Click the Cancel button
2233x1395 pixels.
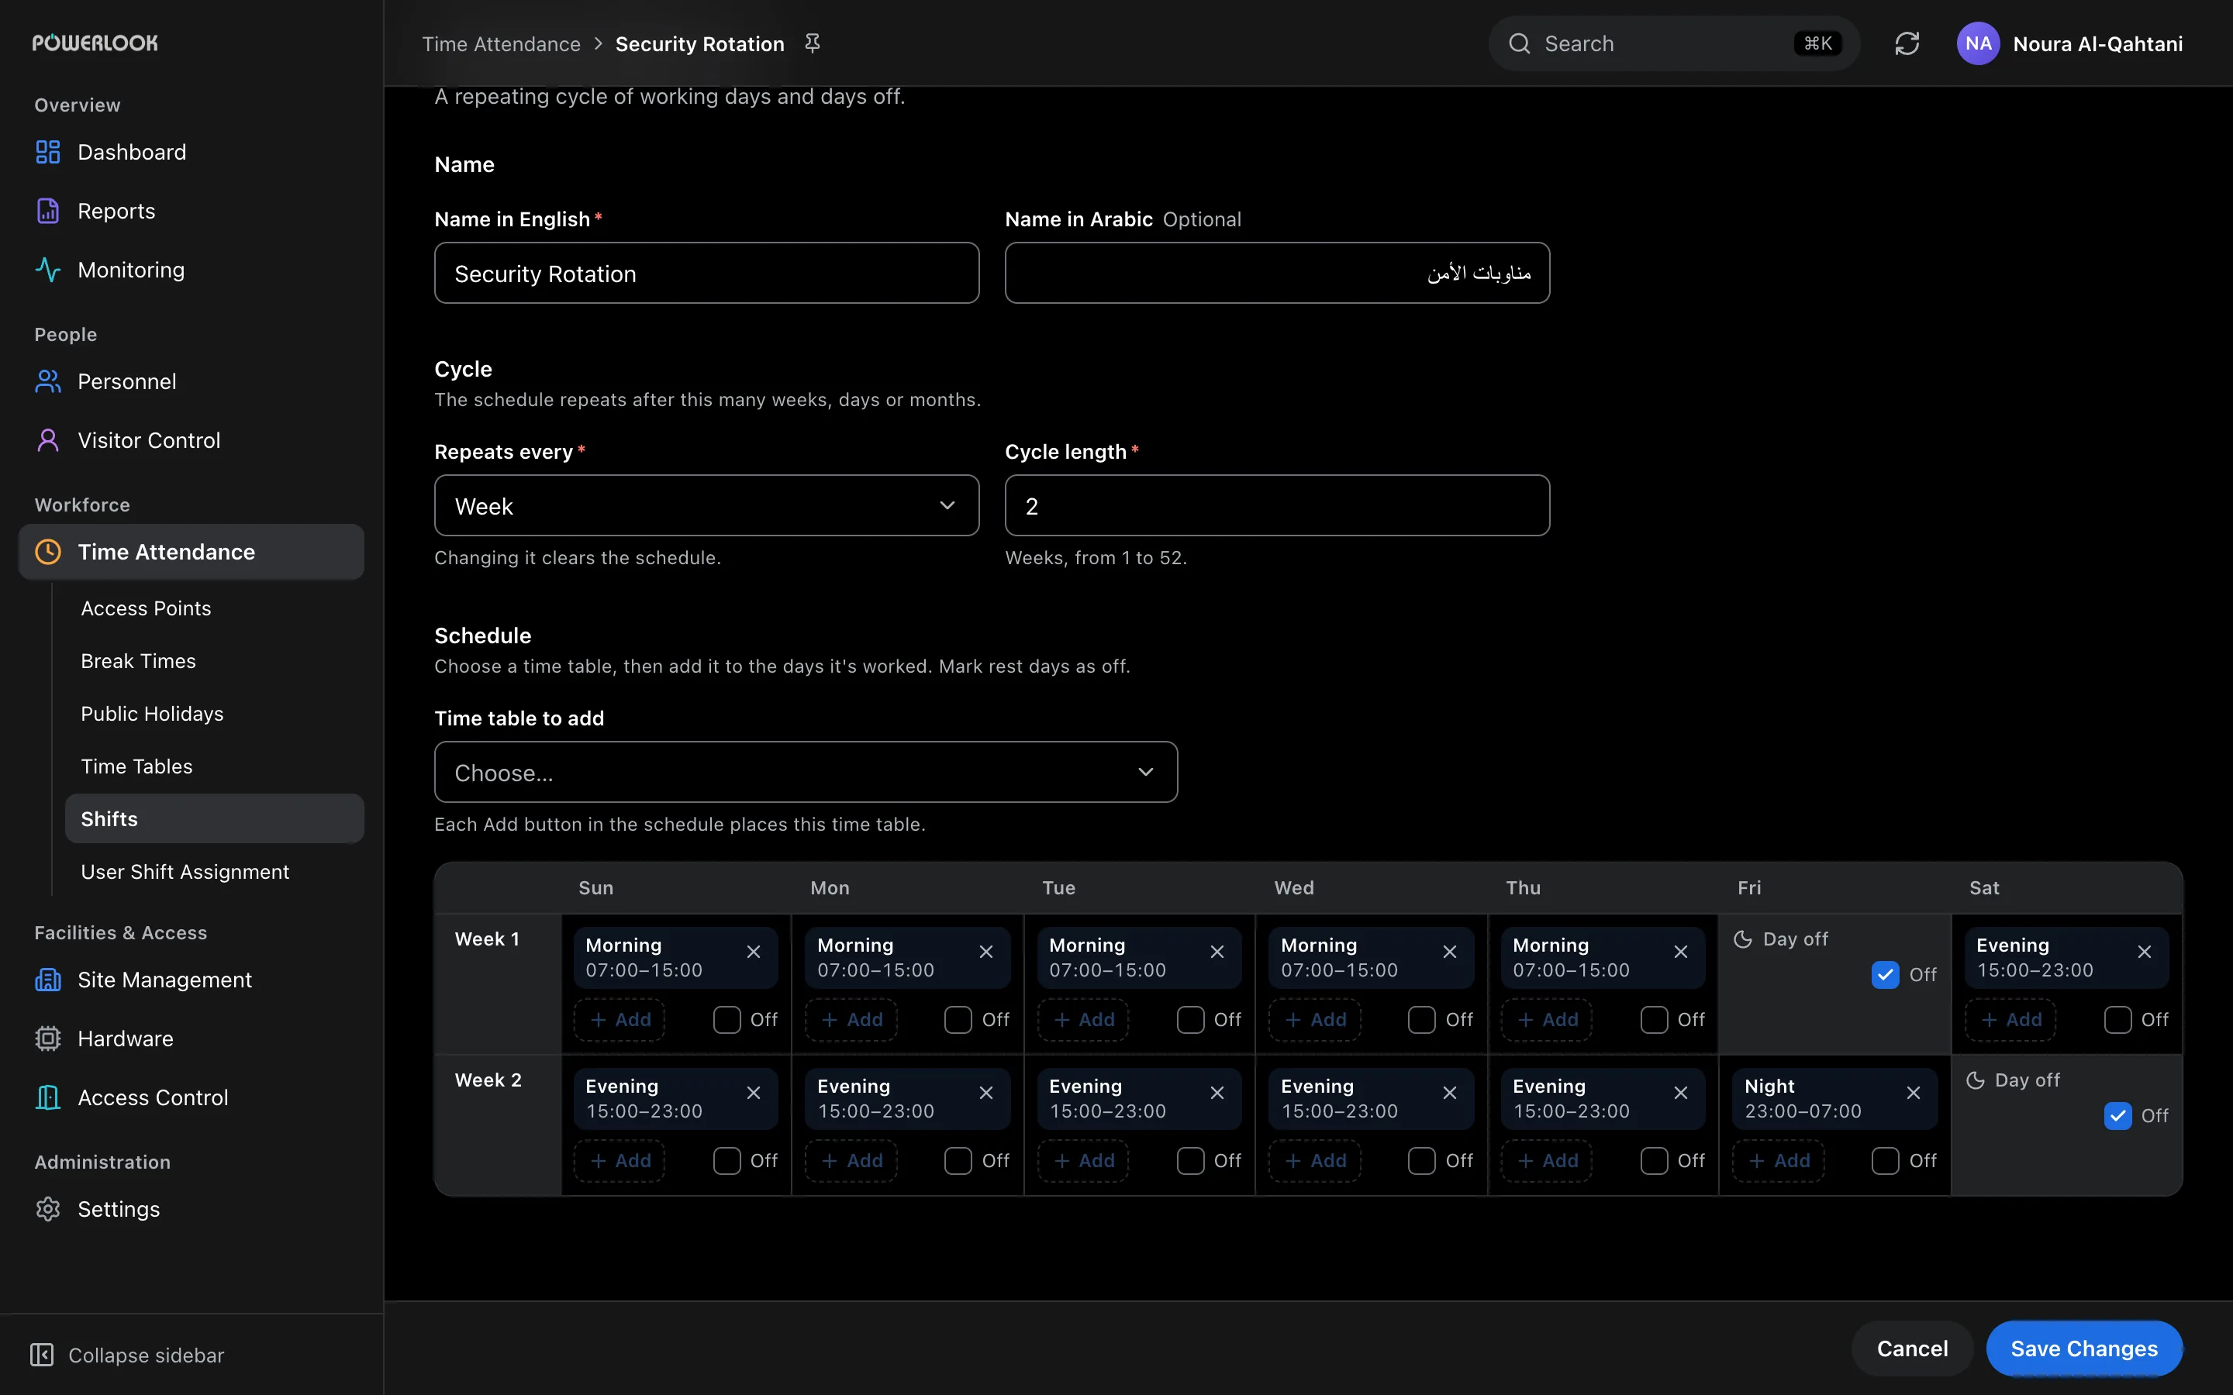[x=1912, y=1348]
